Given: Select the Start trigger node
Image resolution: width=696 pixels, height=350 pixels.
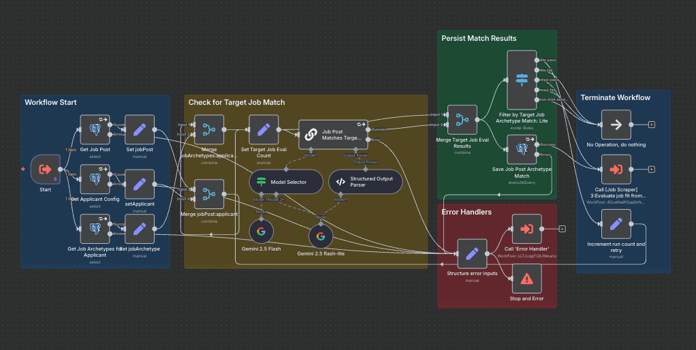Looking at the screenshot, I should click(x=46, y=169).
